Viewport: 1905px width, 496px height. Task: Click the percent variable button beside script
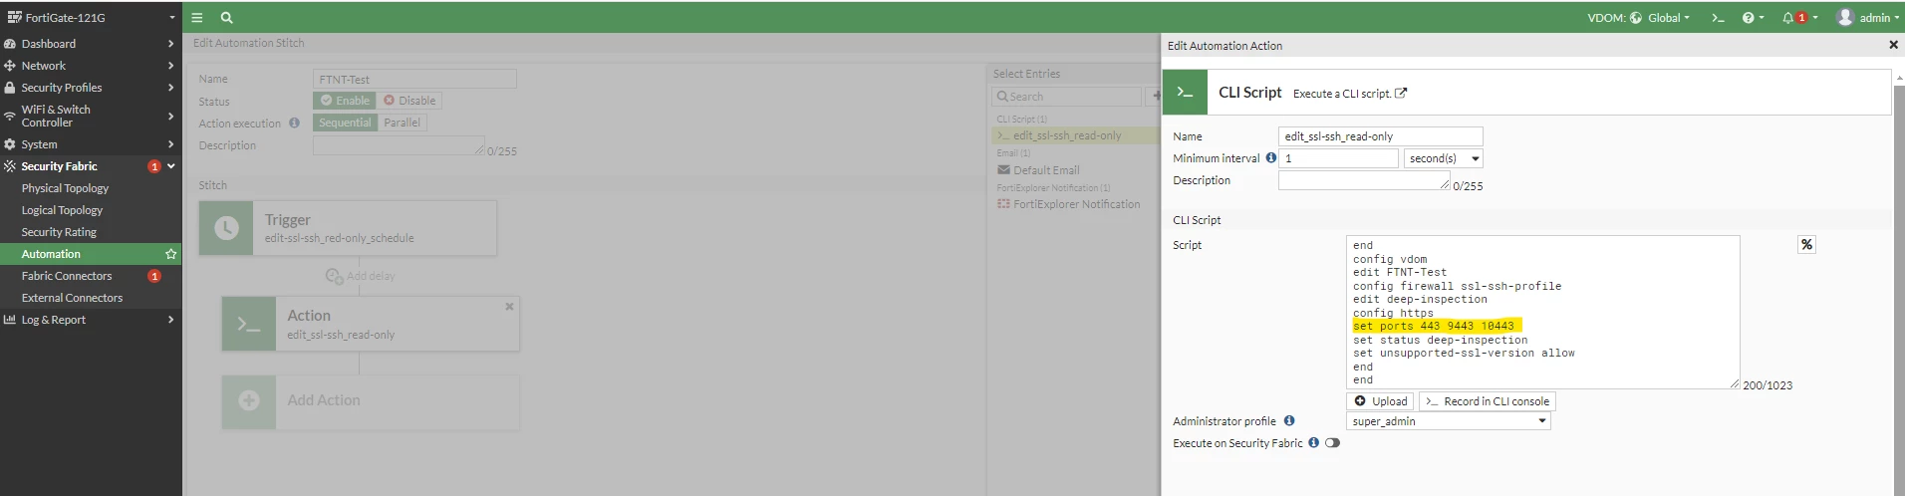pyautogui.click(x=1806, y=244)
